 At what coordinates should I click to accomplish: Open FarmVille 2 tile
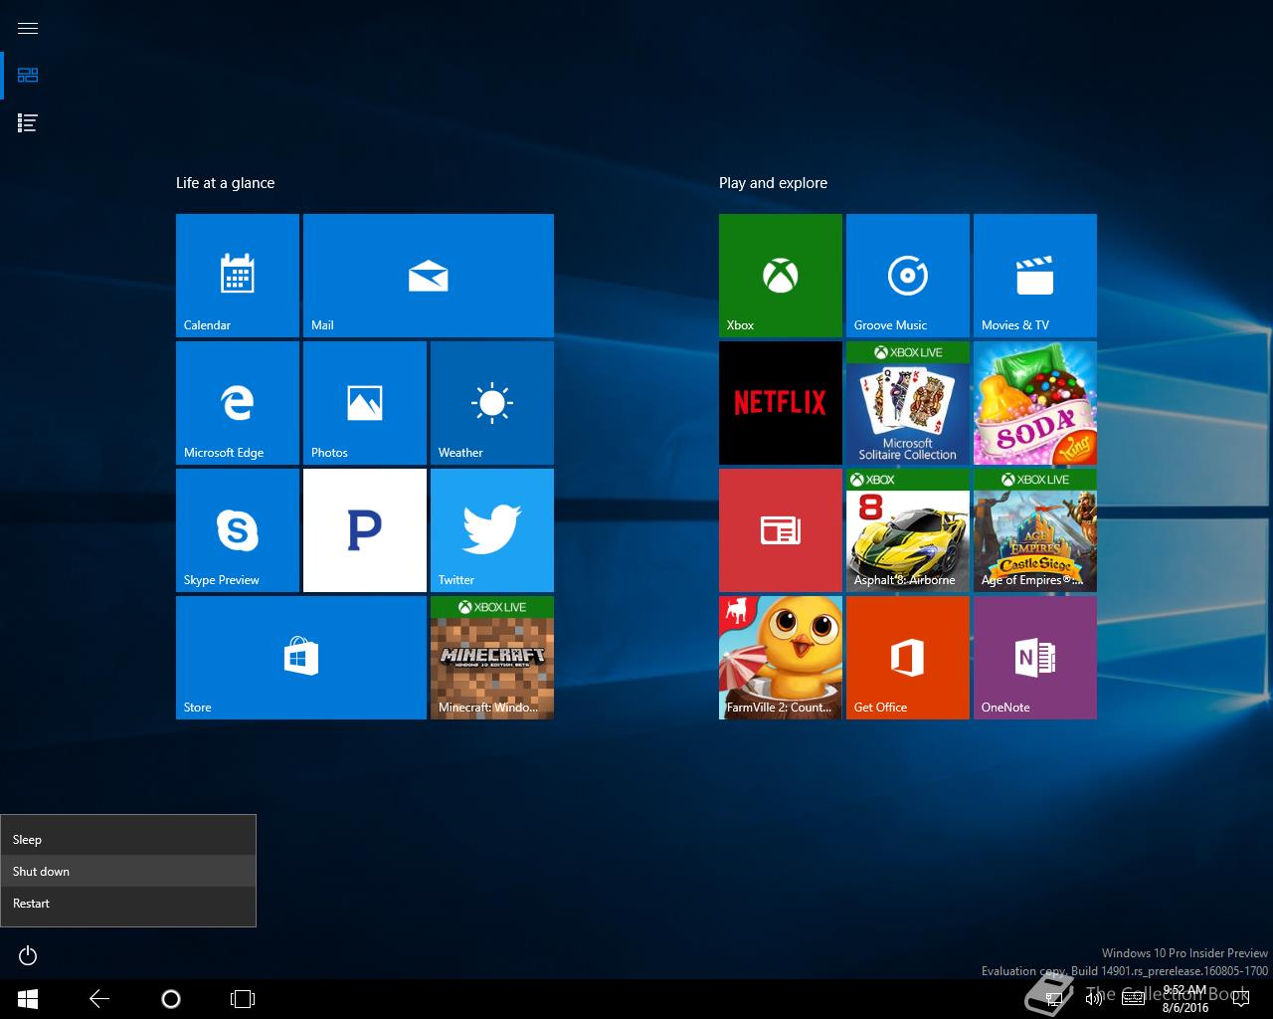tap(781, 658)
